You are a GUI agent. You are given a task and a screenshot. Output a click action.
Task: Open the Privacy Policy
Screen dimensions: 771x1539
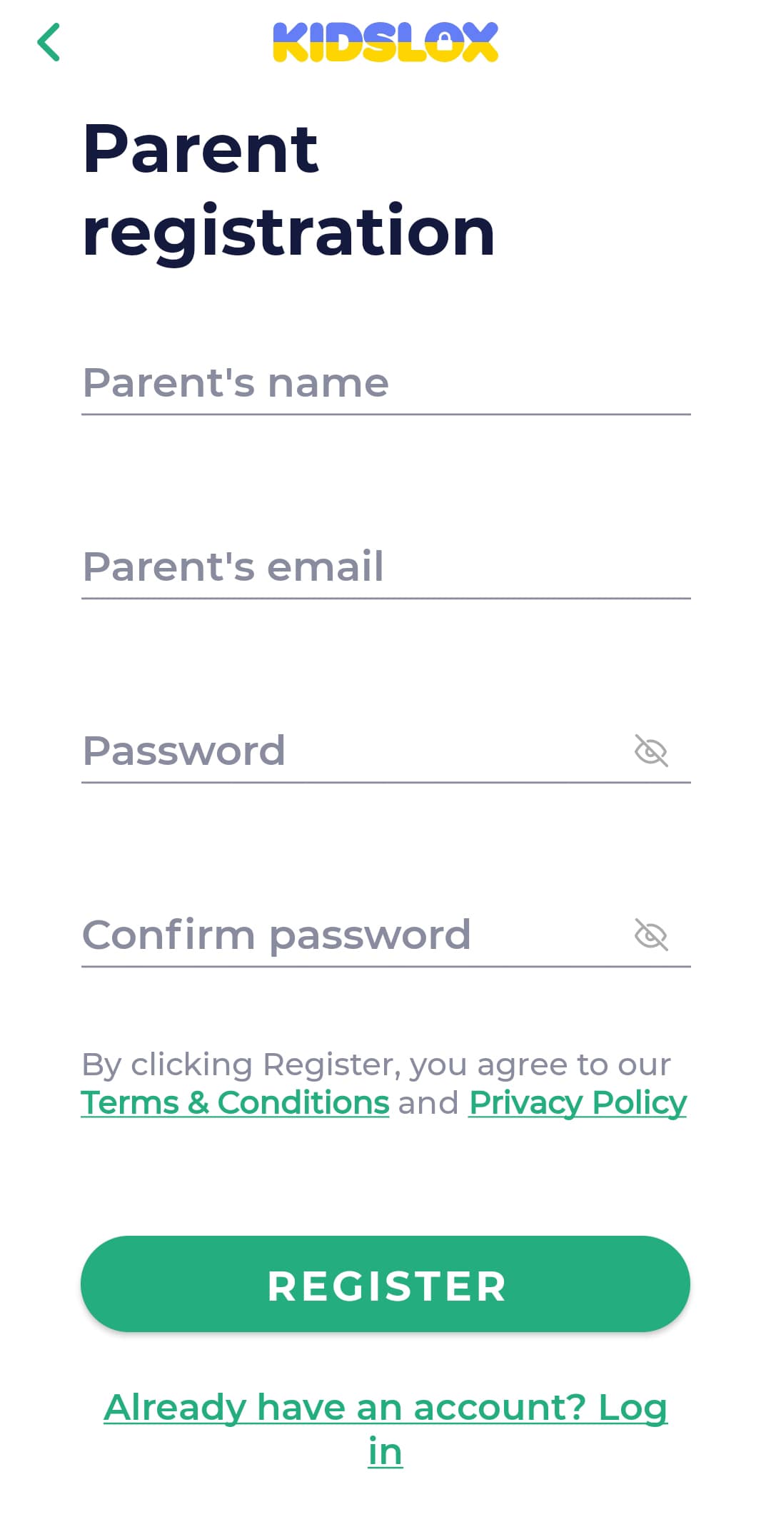tap(576, 1102)
